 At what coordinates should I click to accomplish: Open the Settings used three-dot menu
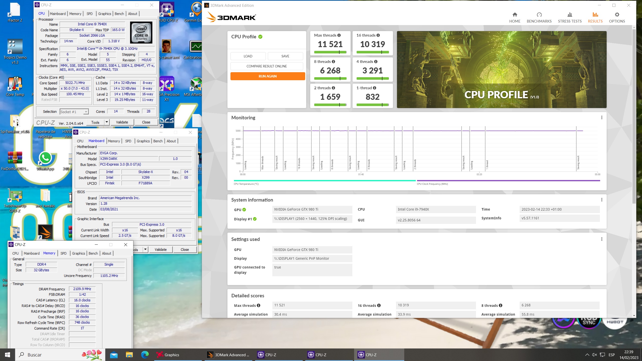pos(602,239)
